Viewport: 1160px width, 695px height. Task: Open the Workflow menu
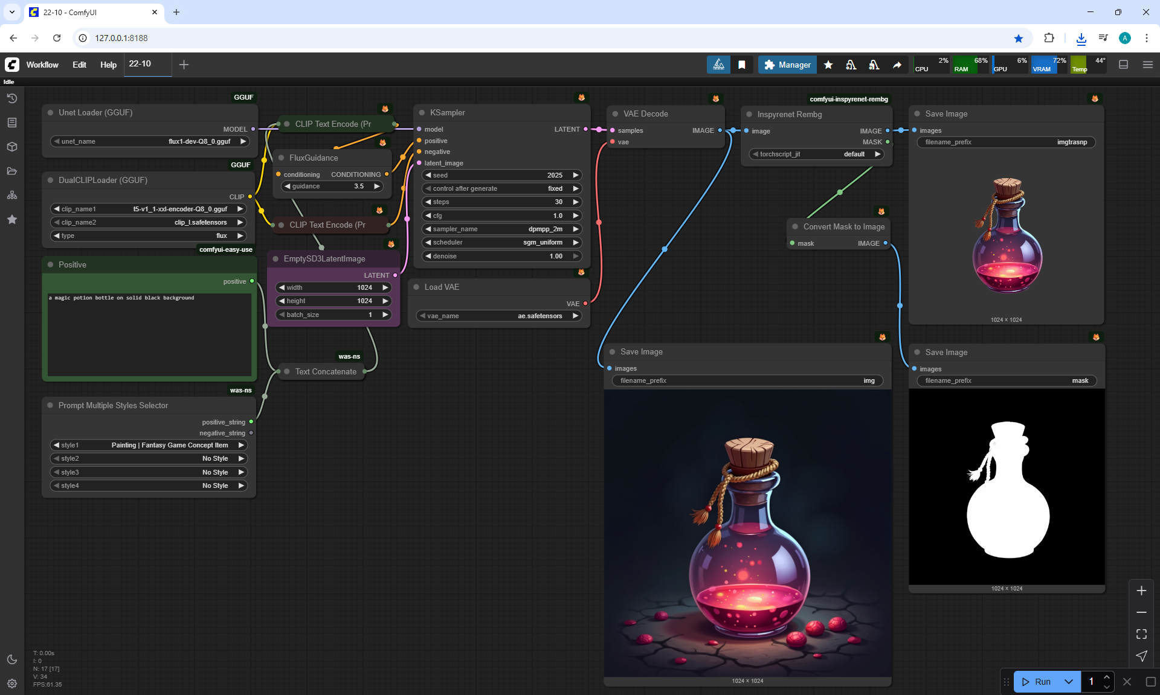[x=42, y=65]
